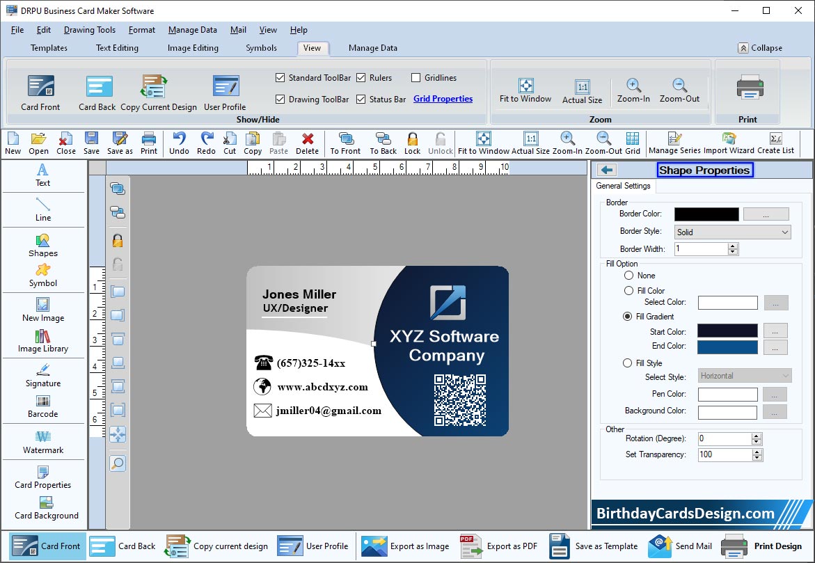Click Save as in standard toolbar
This screenshot has width=815, height=563.
[x=120, y=143]
